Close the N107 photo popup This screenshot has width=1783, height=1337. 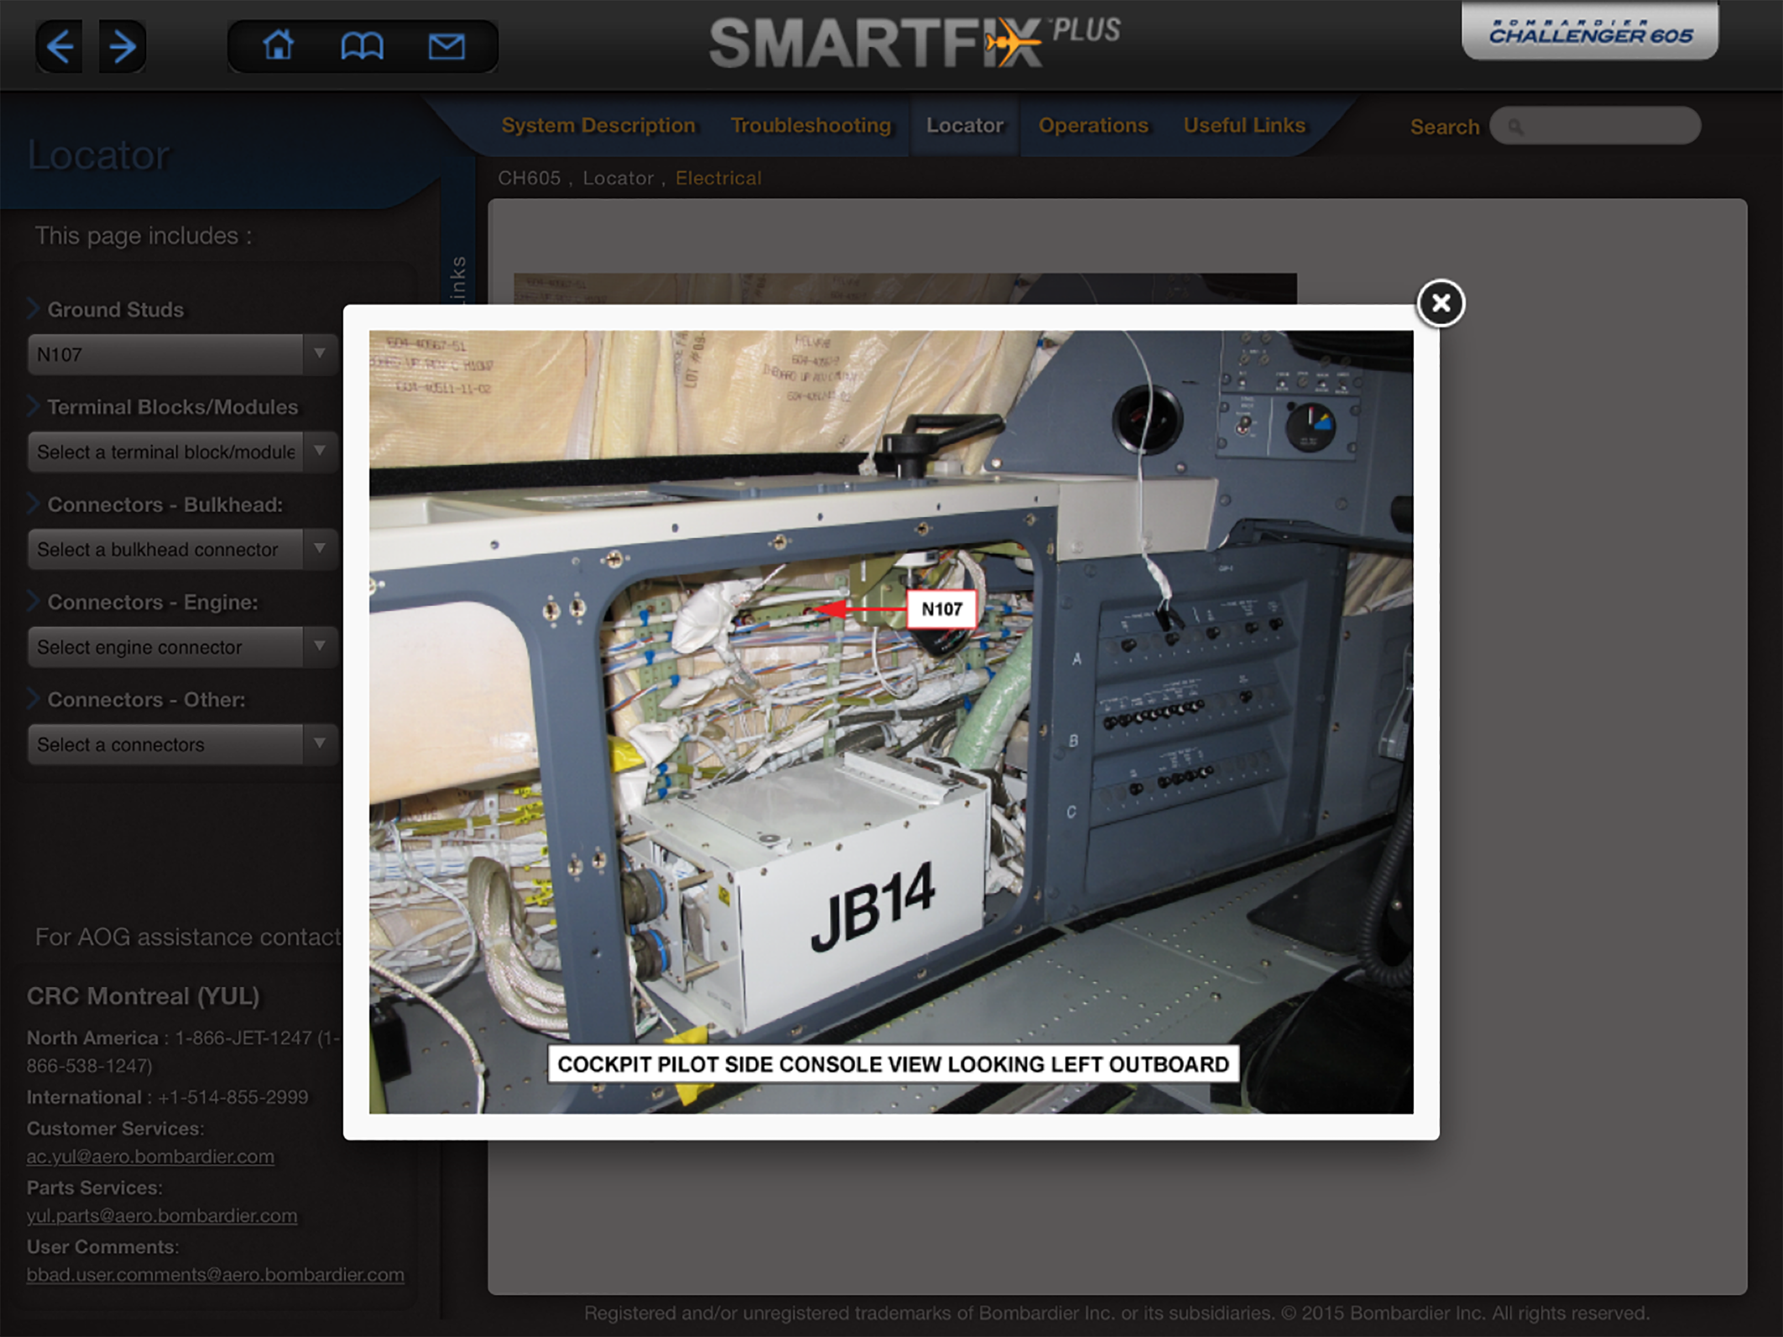1440,303
